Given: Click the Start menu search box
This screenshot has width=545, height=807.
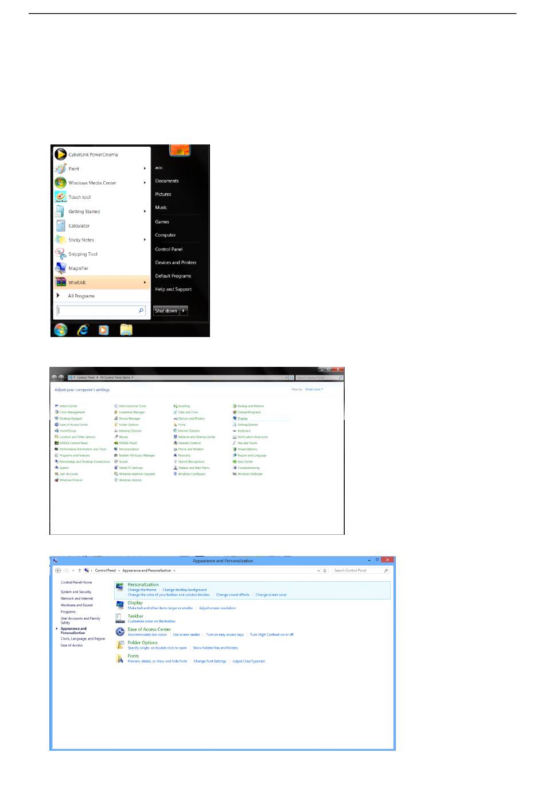Looking at the screenshot, I should (99, 311).
